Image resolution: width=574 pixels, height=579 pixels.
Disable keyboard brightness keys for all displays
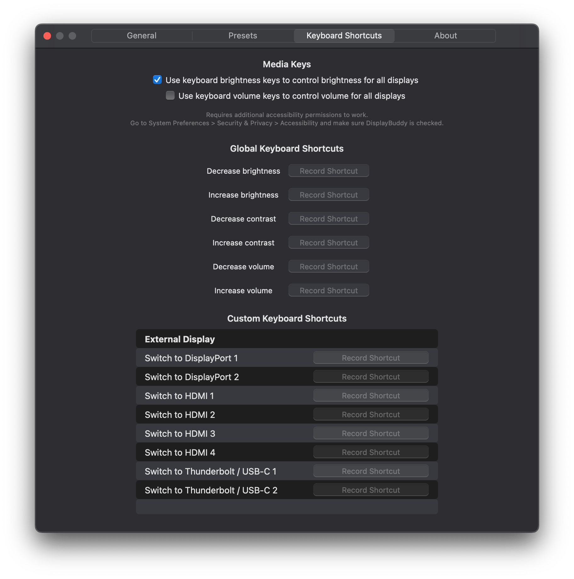[x=157, y=80]
